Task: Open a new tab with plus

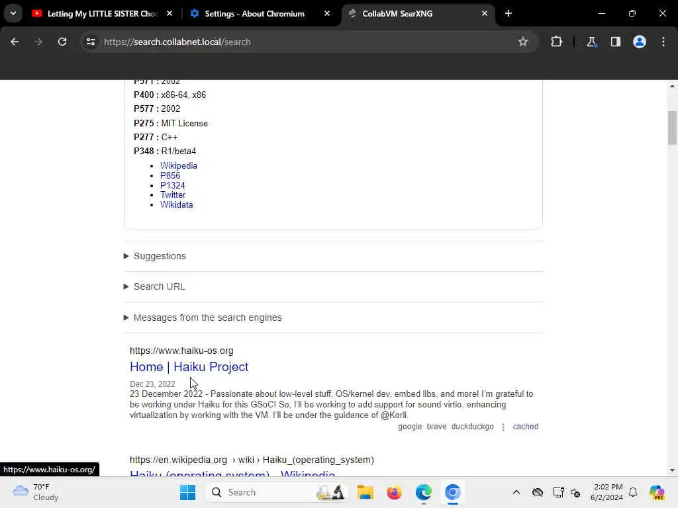Action: [508, 13]
